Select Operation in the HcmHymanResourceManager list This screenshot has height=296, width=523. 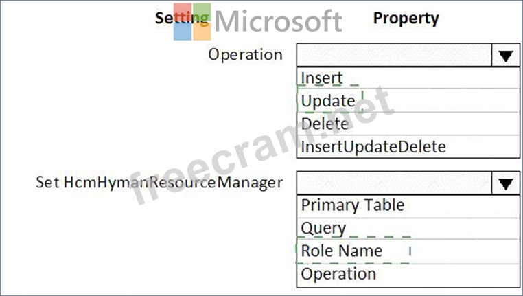tap(339, 273)
